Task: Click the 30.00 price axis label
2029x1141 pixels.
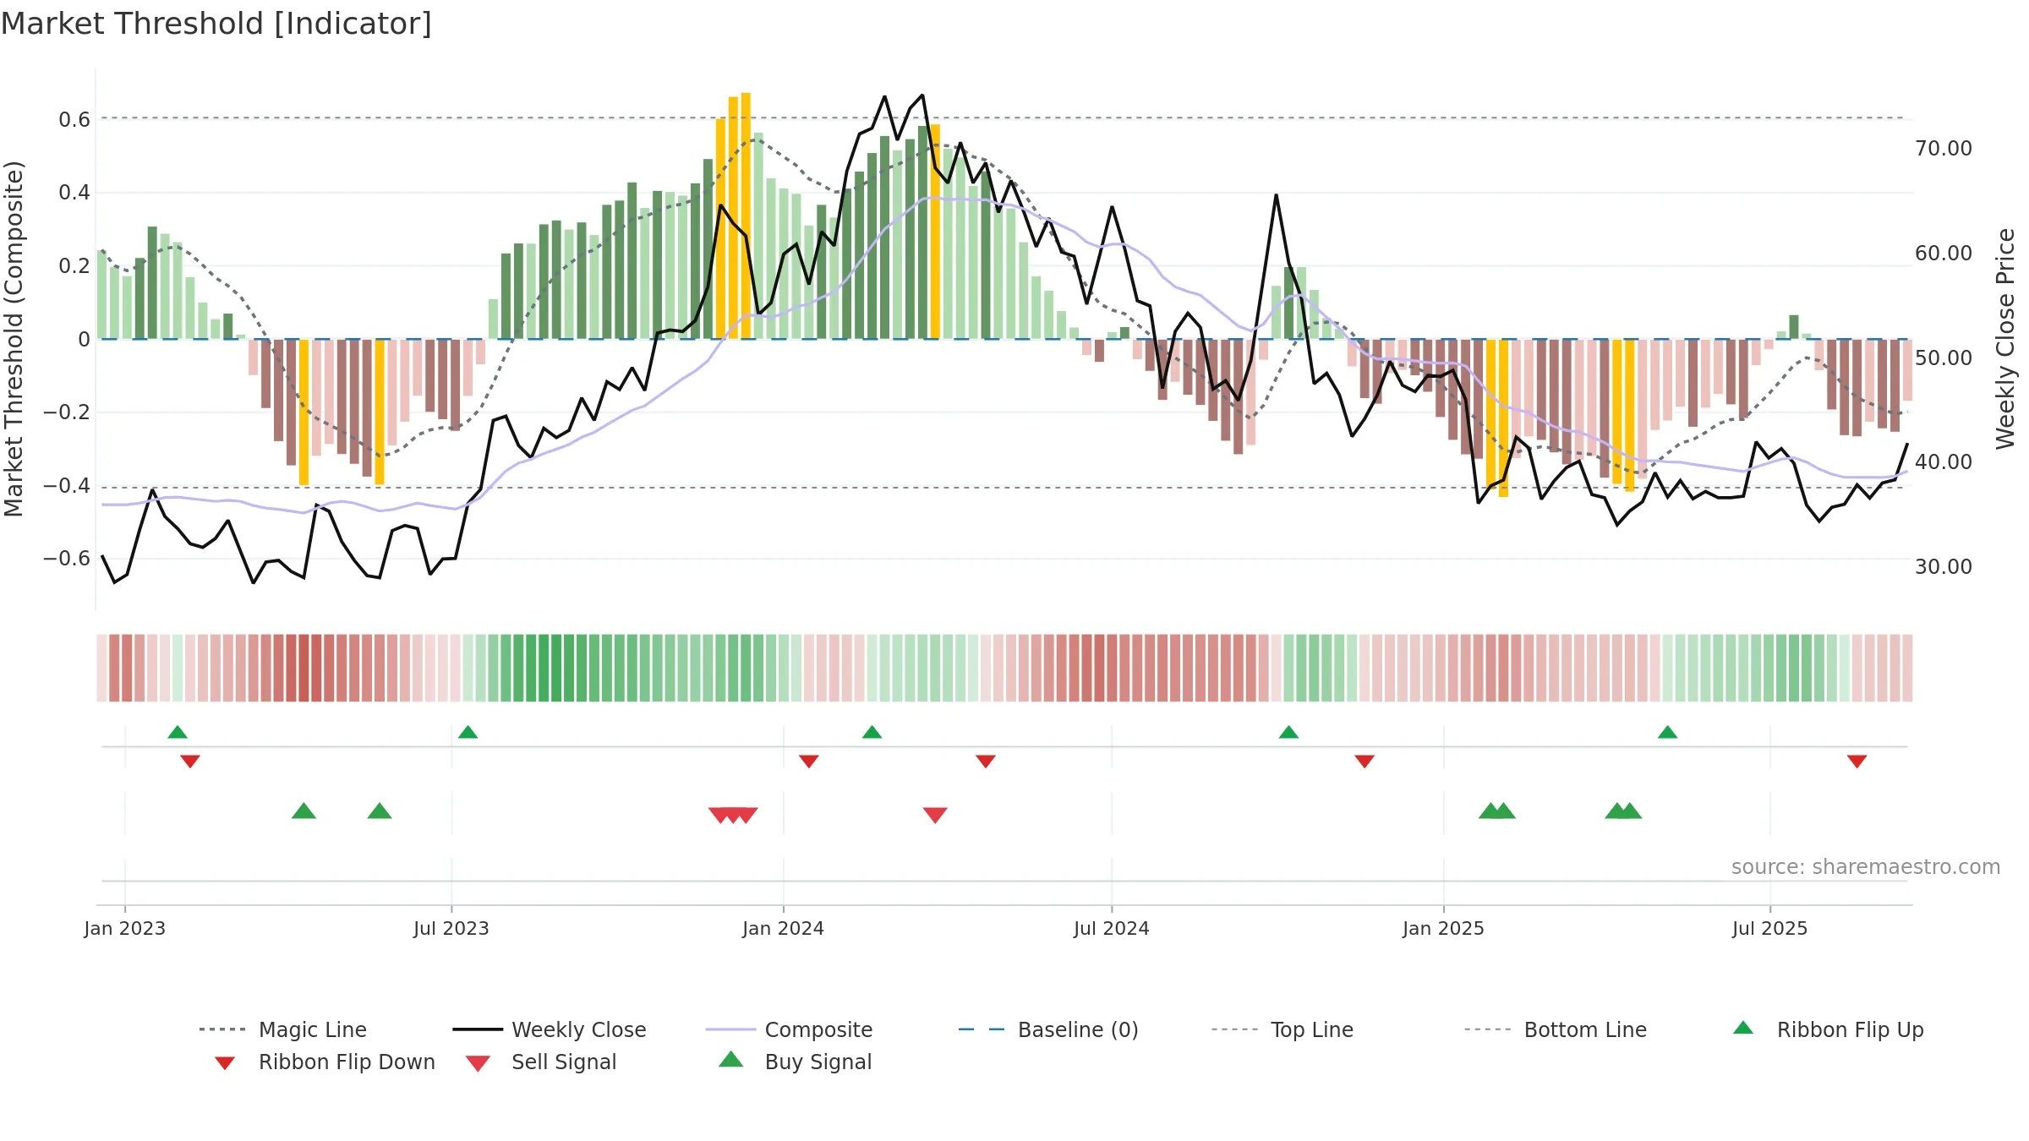Action: point(1944,567)
